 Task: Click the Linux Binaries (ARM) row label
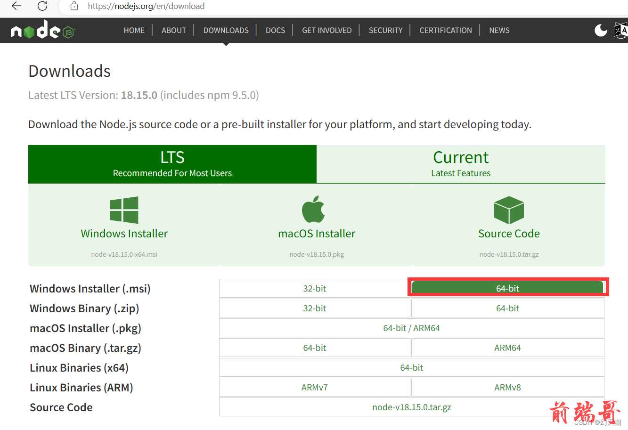(x=82, y=388)
